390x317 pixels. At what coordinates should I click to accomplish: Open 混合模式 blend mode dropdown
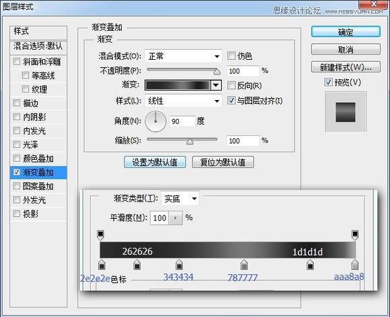184,56
